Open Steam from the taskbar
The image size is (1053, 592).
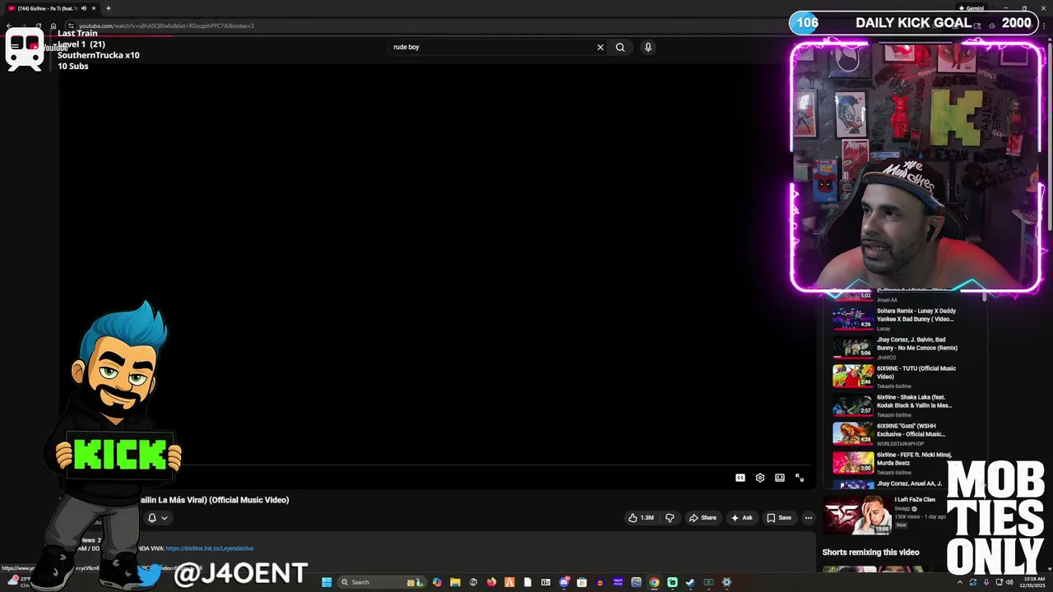tap(690, 582)
